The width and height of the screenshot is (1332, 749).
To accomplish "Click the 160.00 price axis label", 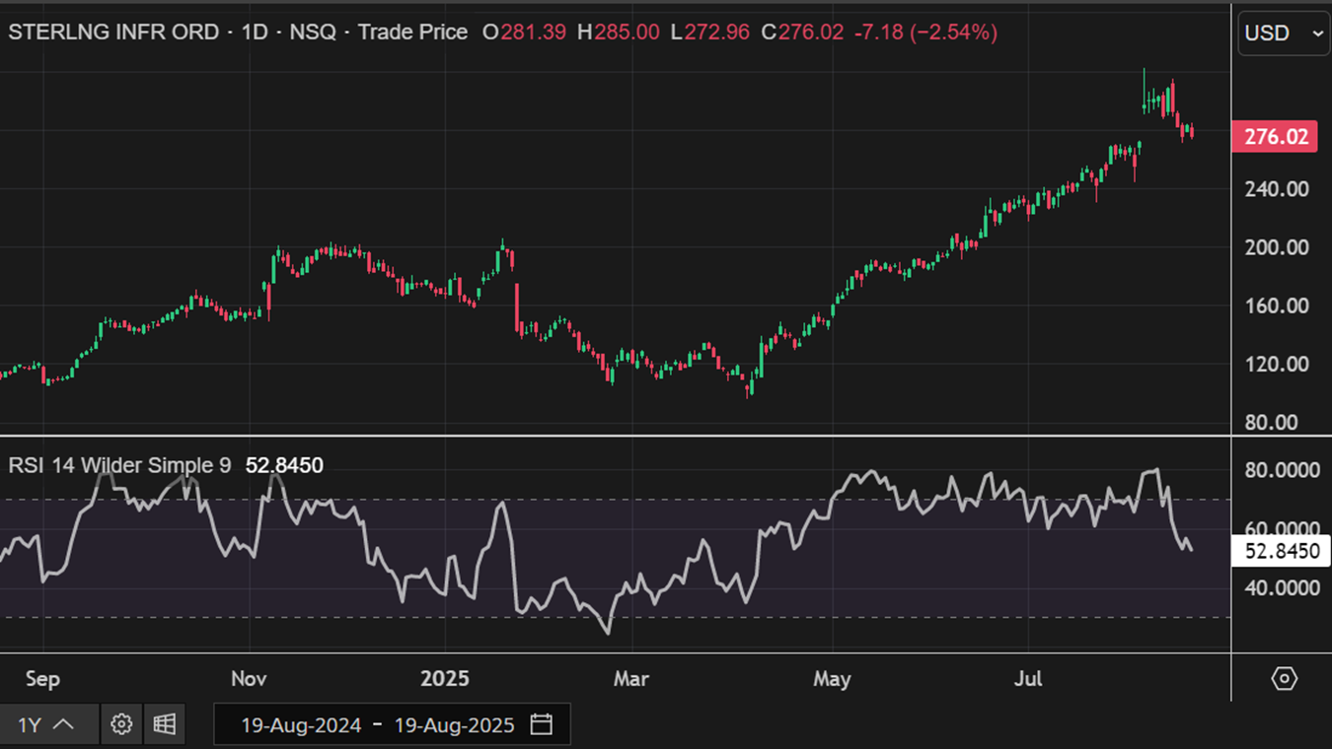I will pyautogui.click(x=1277, y=306).
